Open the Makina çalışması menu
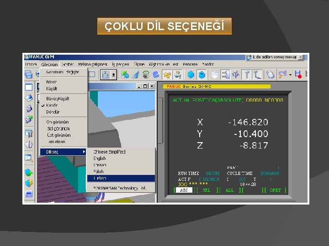Image resolution: width=329 pixels, height=246 pixels. [92, 64]
